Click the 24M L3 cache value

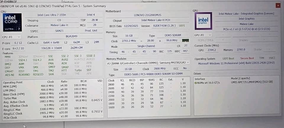coord(96,42)
